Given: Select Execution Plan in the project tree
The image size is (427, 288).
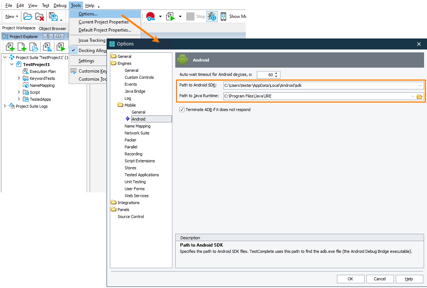Looking at the screenshot, I should (x=43, y=71).
